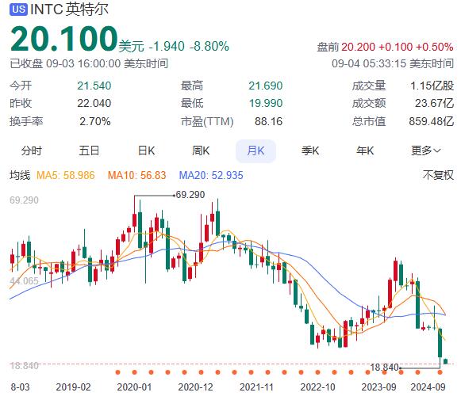
Task: Click the 2020-01 date axis label
Action: point(134,387)
